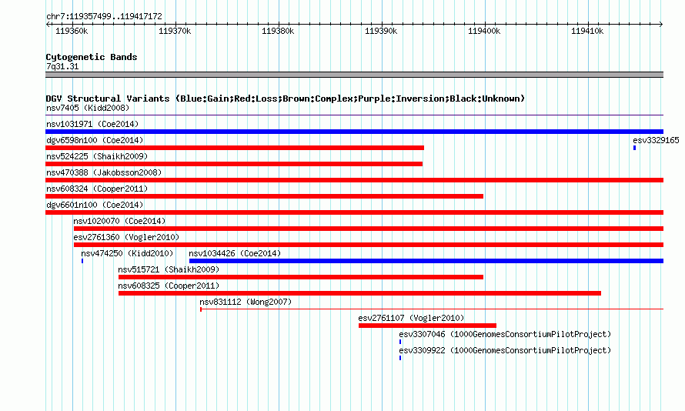Click the red bar below nsv1020070

click(x=369, y=229)
